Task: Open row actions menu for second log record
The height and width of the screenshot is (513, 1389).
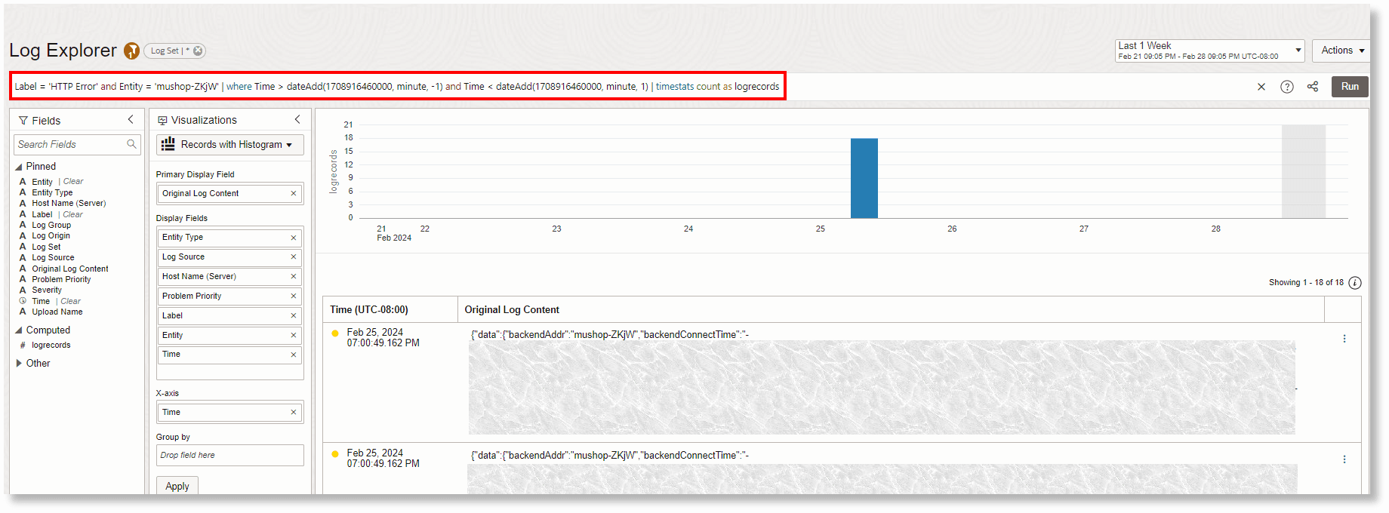Action: (x=1344, y=459)
